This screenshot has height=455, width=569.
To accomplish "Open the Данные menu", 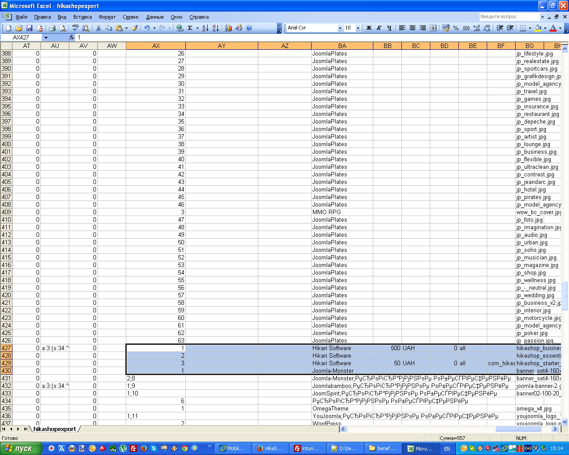I will tap(155, 17).
